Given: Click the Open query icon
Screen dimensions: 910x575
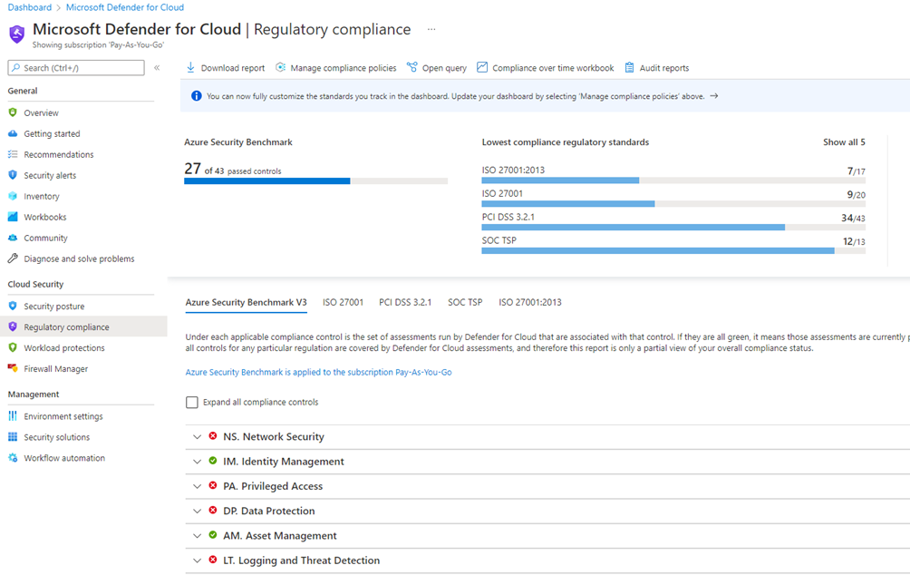Looking at the screenshot, I should (x=412, y=68).
